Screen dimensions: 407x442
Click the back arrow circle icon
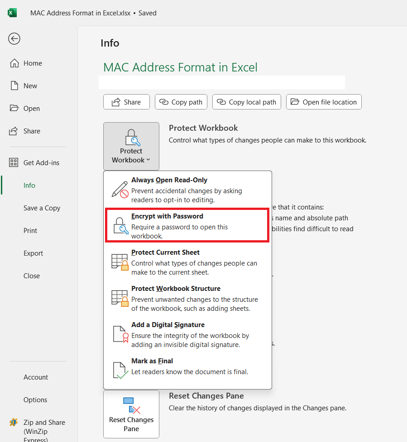pos(14,38)
